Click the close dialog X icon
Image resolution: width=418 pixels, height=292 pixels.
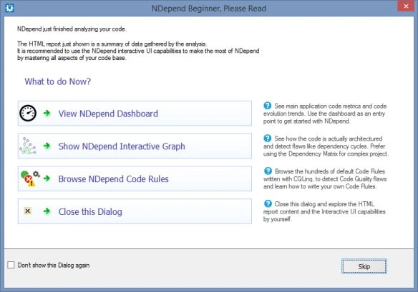click(27, 211)
